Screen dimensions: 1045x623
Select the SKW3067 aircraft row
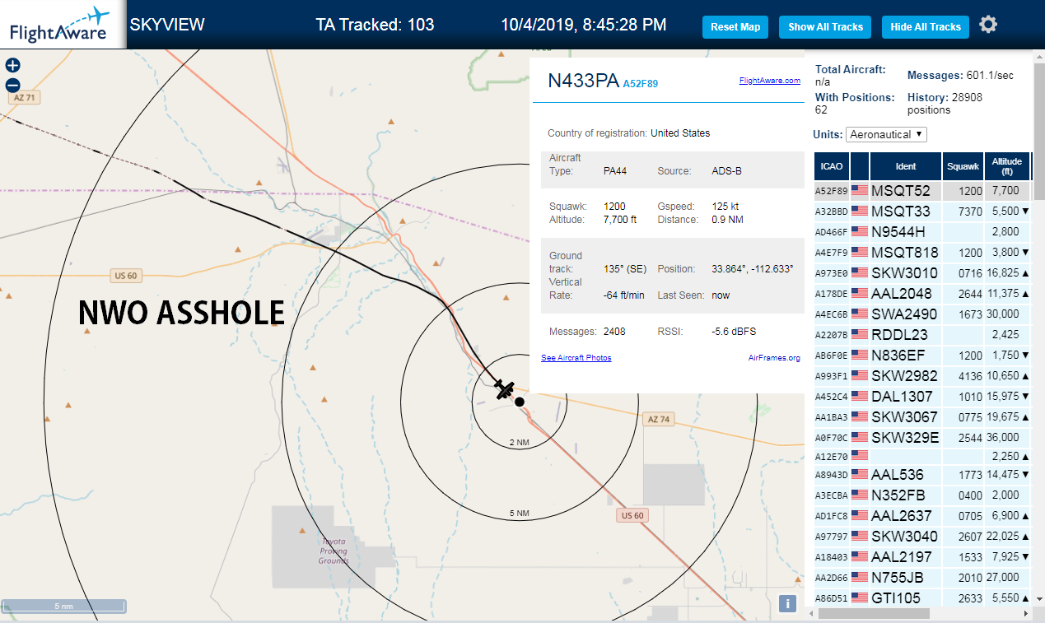pyautogui.click(x=921, y=417)
